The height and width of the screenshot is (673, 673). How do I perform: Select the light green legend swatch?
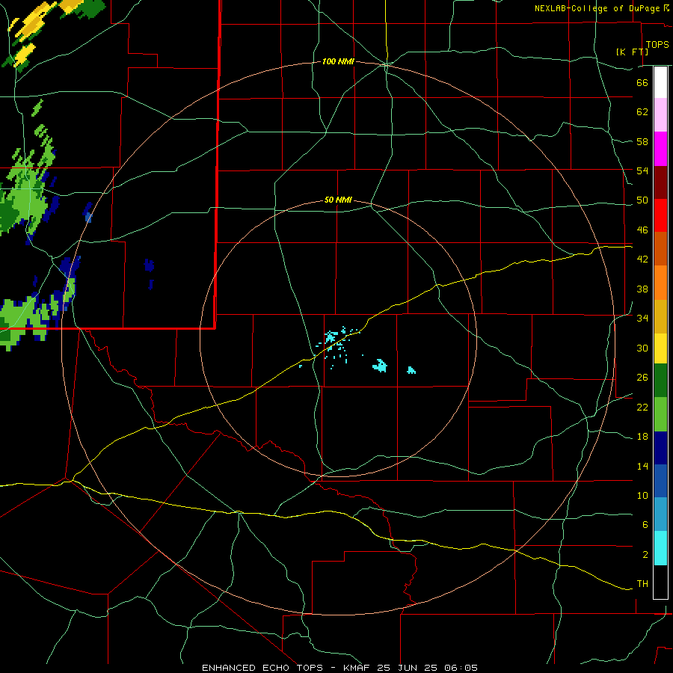click(660, 414)
